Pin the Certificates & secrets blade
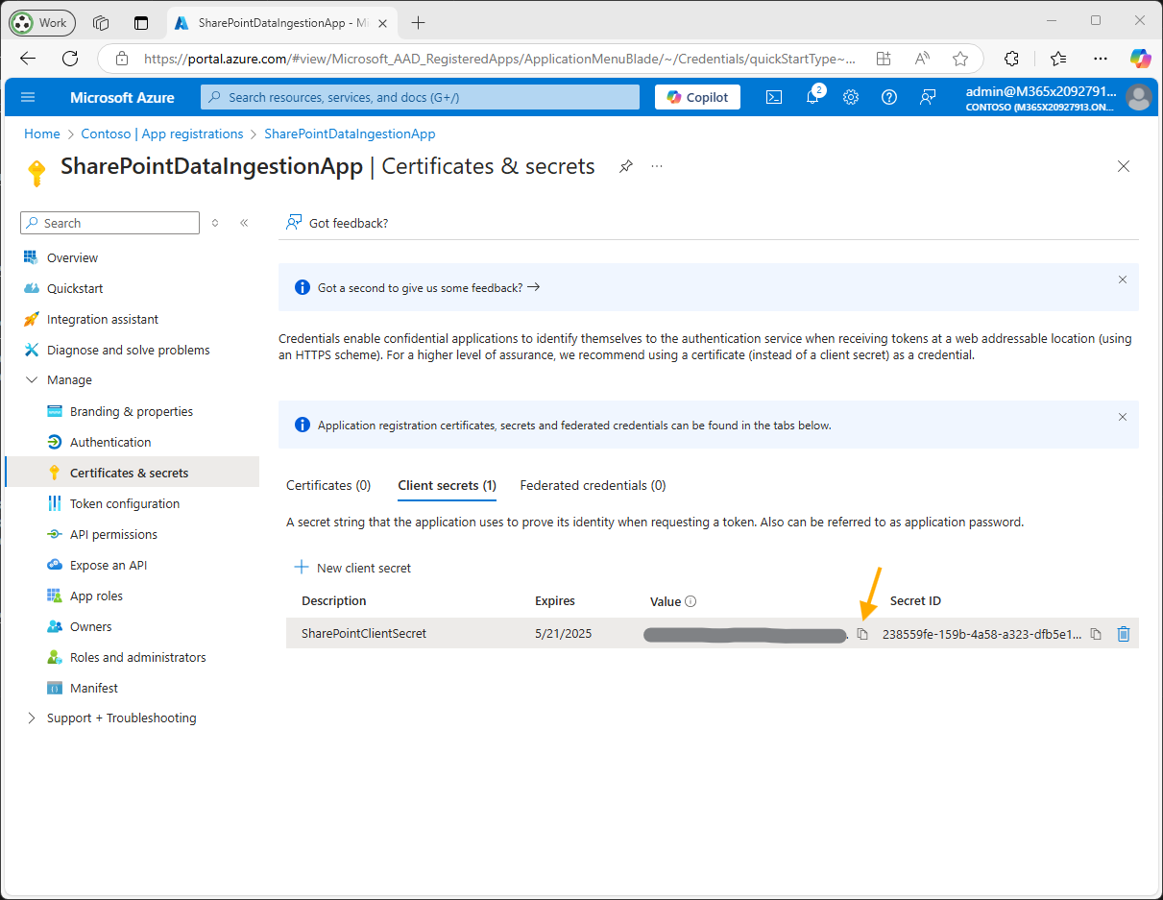The width and height of the screenshot is (1163, 900). (x=626, y=166)
